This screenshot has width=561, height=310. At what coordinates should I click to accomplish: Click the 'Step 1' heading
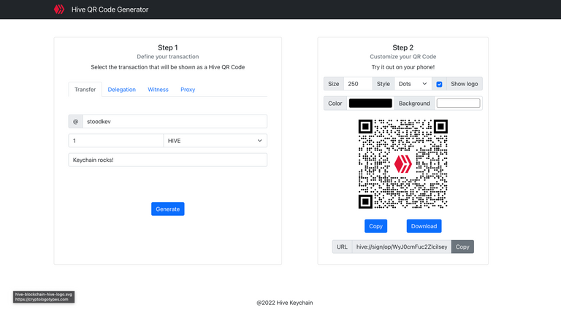(x=168, y=47)
